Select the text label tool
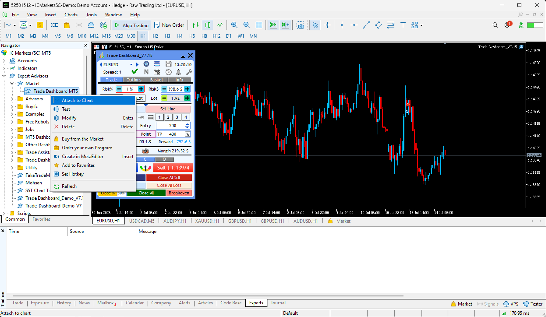This screenshot has width=546, height=317. click(x=403, y=25)
